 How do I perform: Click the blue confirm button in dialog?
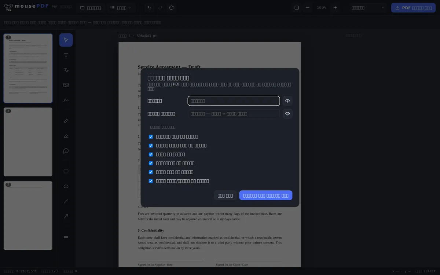pyautogui.click(x=266, y=195)
